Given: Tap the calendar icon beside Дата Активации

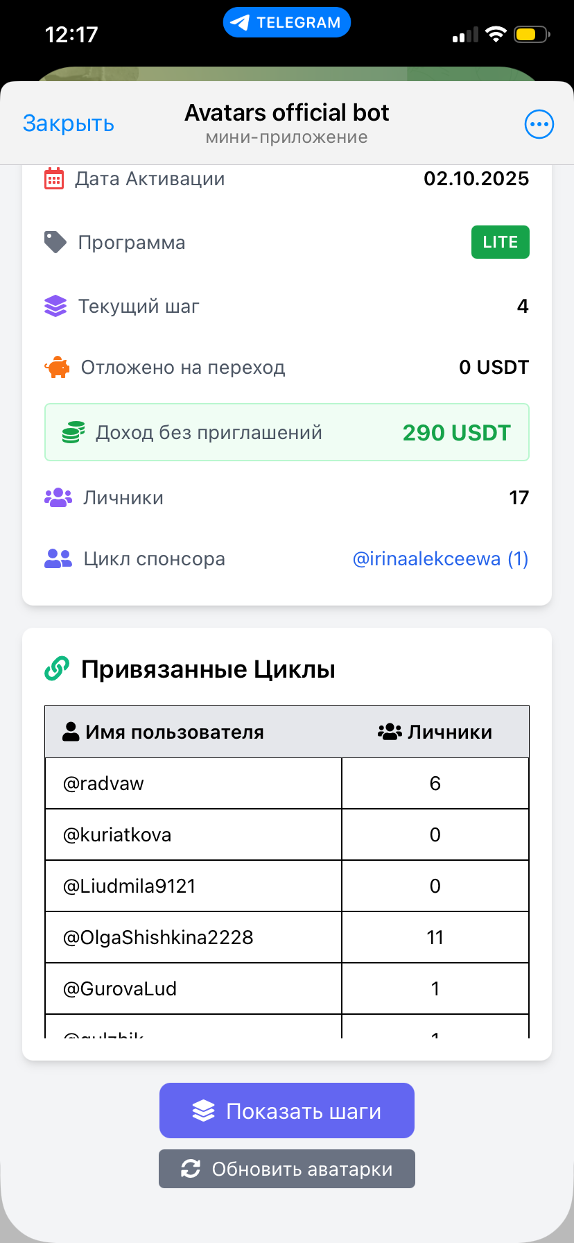Looking at the screenshot, I should [x=54, y=179].
